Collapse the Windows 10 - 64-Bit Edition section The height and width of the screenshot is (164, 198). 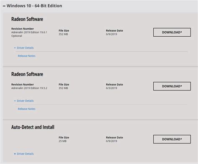click(32, 6)
